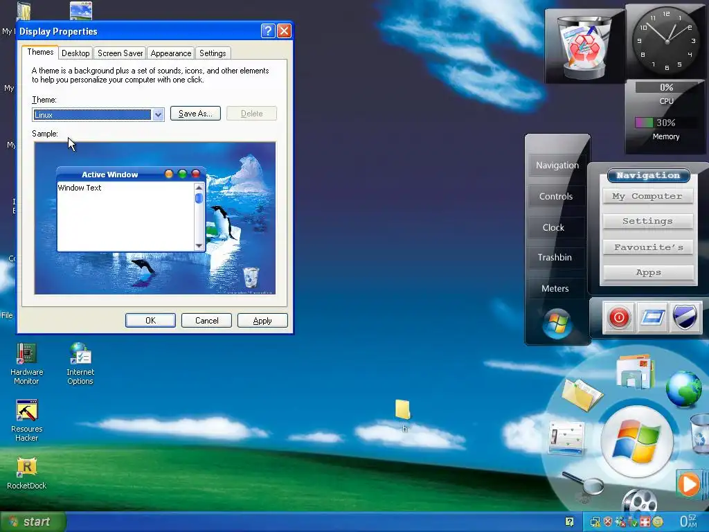Click the sample window scrollbar up arrow

199,187
